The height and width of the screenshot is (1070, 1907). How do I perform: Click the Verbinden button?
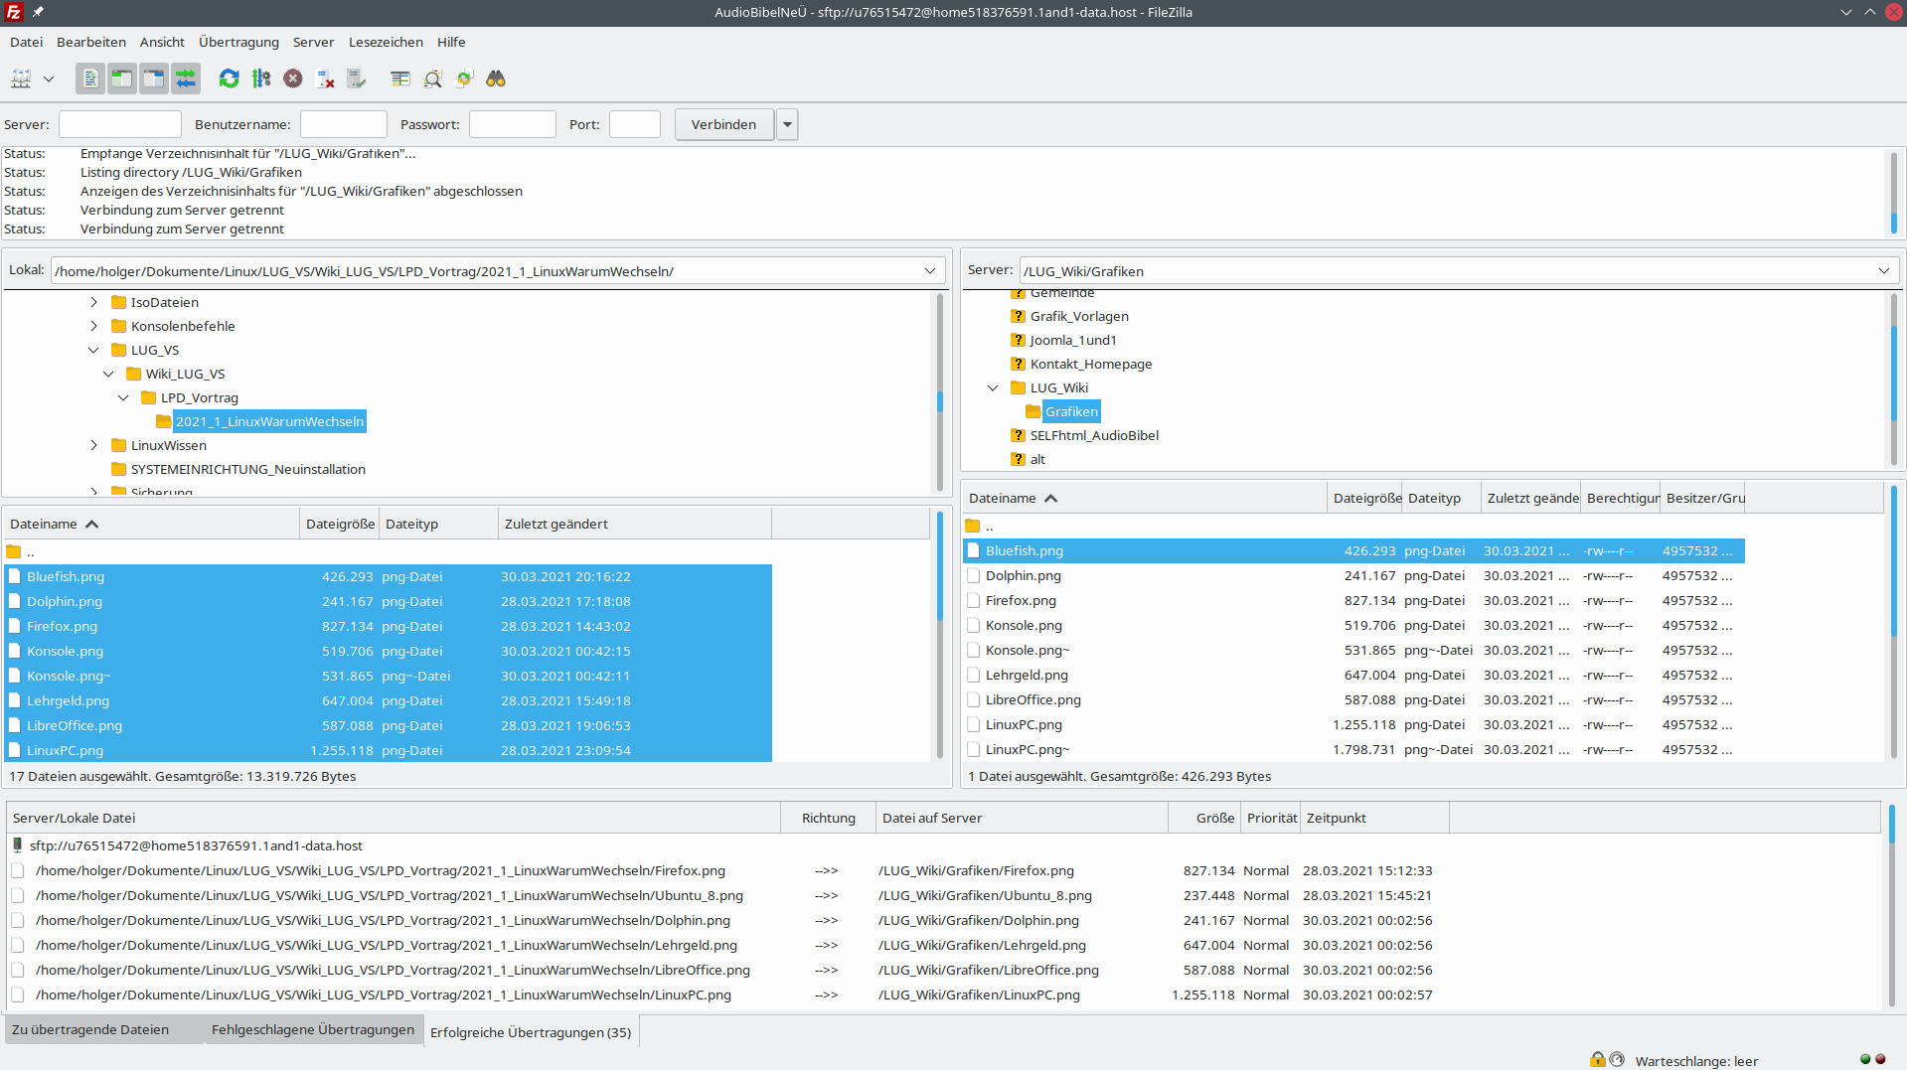click(x=723, y=125)
